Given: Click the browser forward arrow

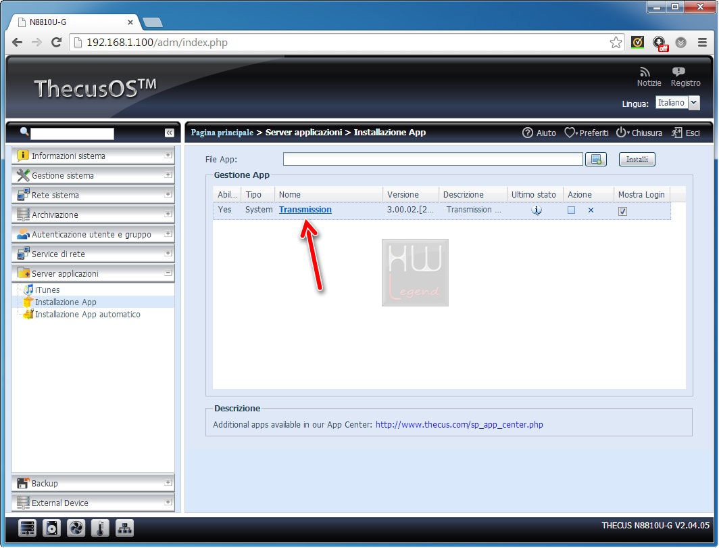Looking at the screenshot, I should coord(36,42).
